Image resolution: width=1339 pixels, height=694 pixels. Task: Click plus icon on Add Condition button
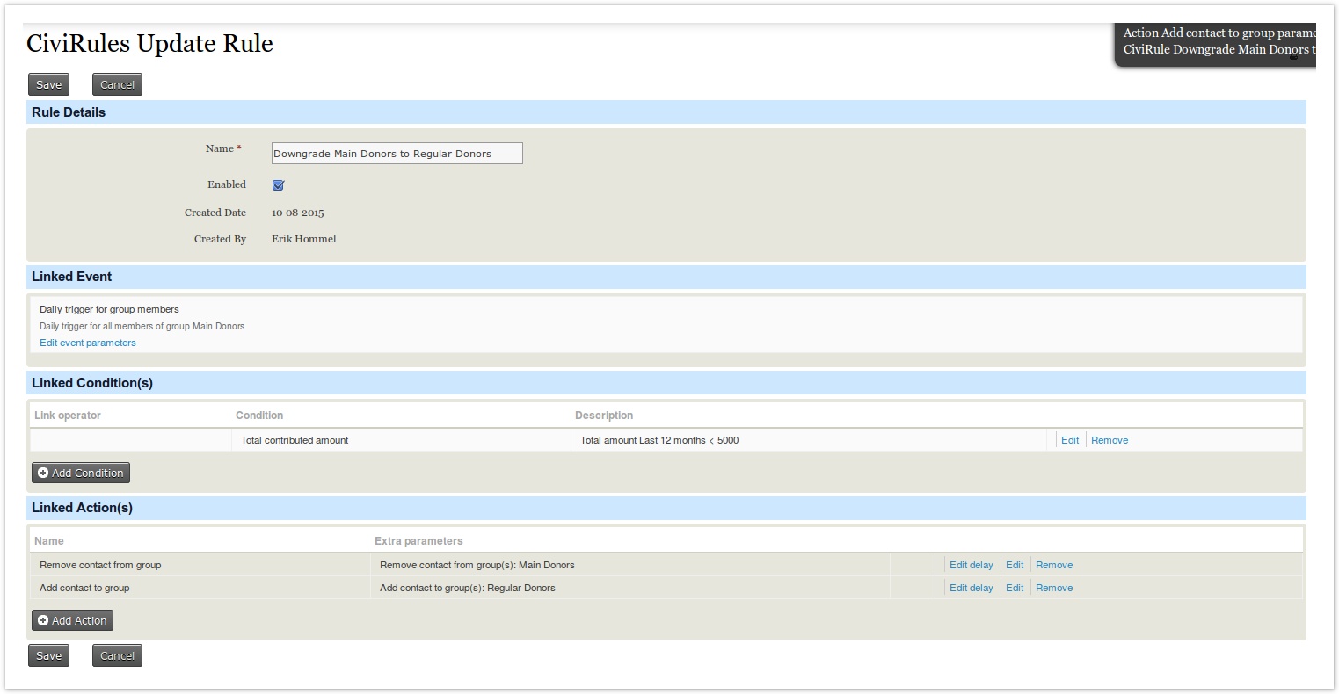43,473
